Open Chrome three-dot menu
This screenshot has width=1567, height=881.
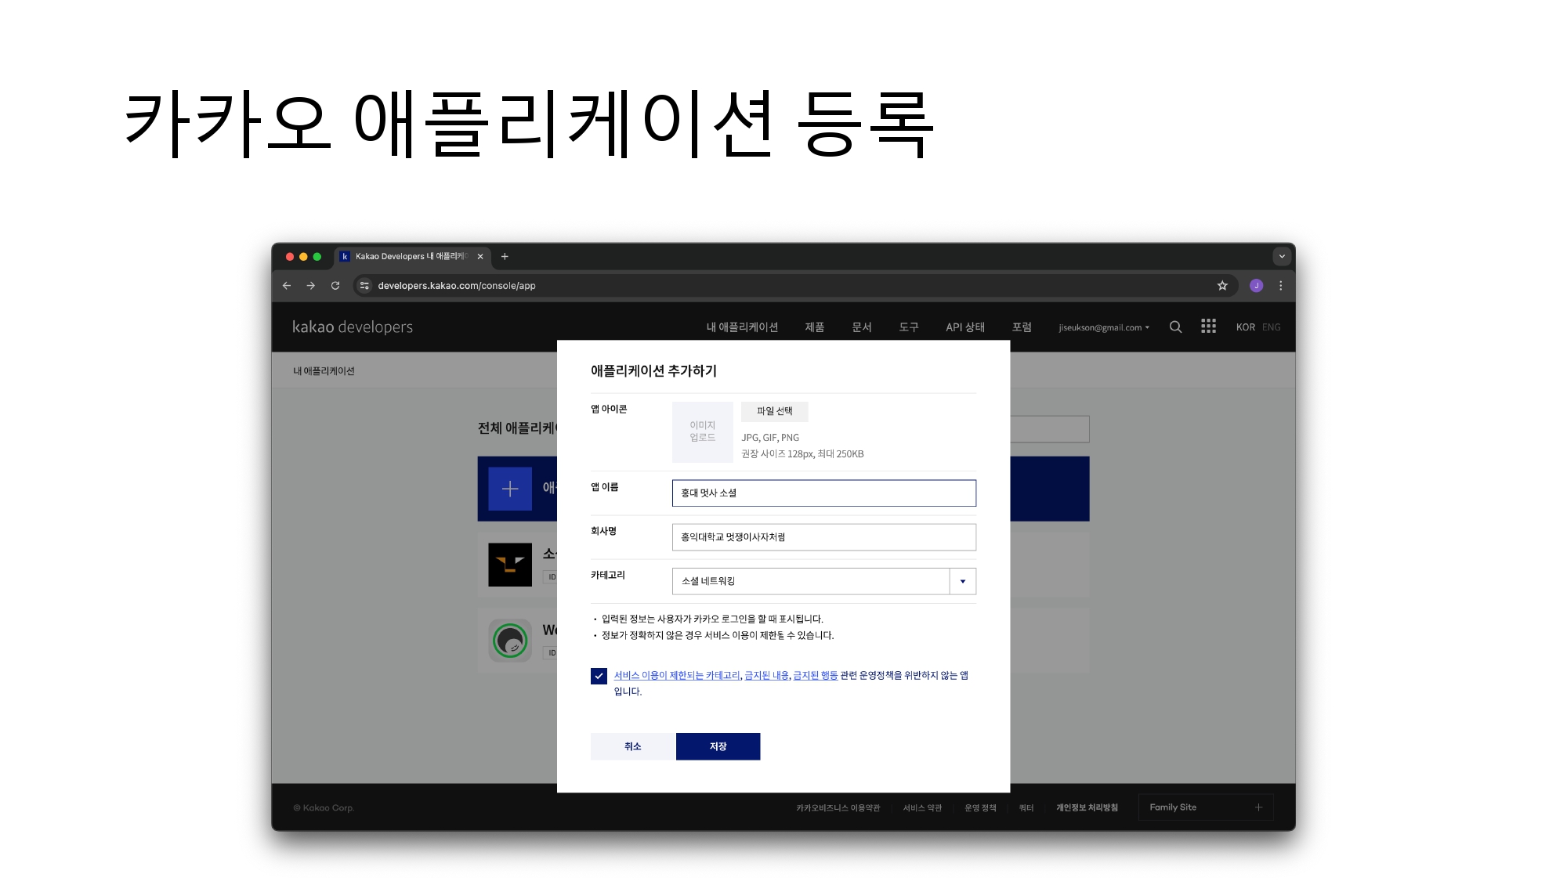coord(1281,286)
